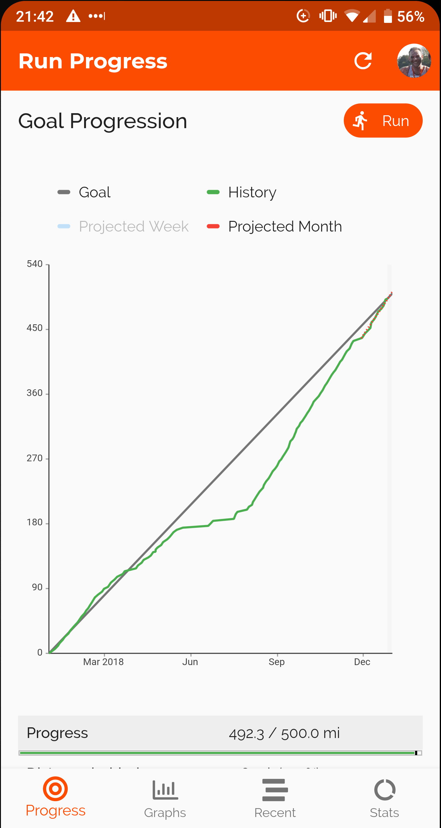Open the Graphs bar chart icon
This screenshot has width=441, height=828.
(165, 790)
